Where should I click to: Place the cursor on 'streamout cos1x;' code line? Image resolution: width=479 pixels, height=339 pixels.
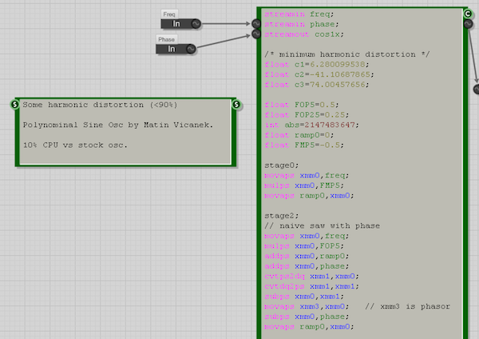pyautogui.click(x=300, y=34)
